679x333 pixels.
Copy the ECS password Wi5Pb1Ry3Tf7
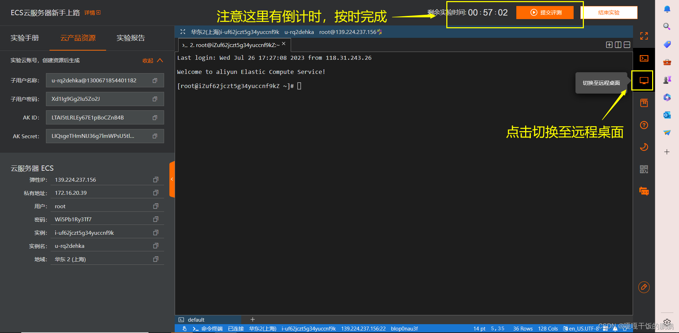[155, 219]
